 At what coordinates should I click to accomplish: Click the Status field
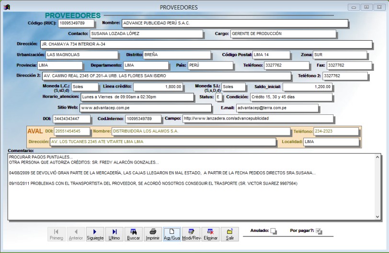point(218,97)
